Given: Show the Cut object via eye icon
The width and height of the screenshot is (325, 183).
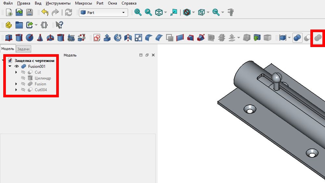Looking at the screenshot, I should pos(23,72).
